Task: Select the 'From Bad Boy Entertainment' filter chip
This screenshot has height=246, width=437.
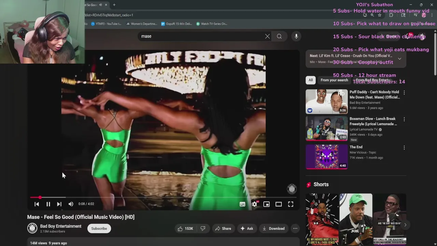Action: tap(373, 80)
